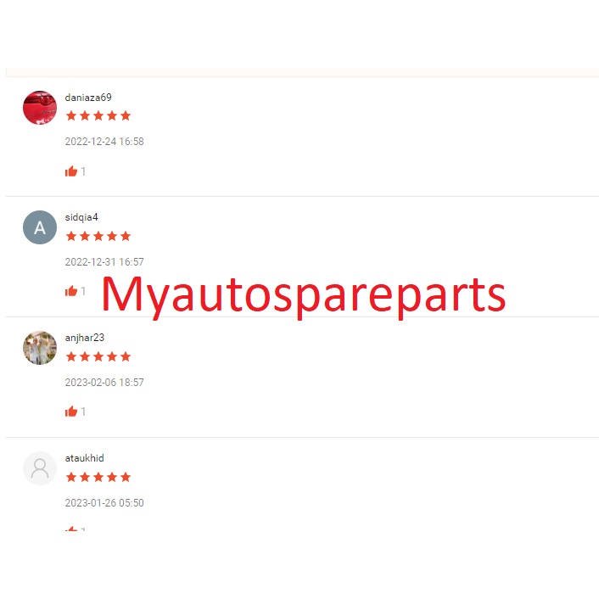
Task: Click the 2022-12-24 16:58 timestamp
Action: pyautogui.click(x=104, y=142)
